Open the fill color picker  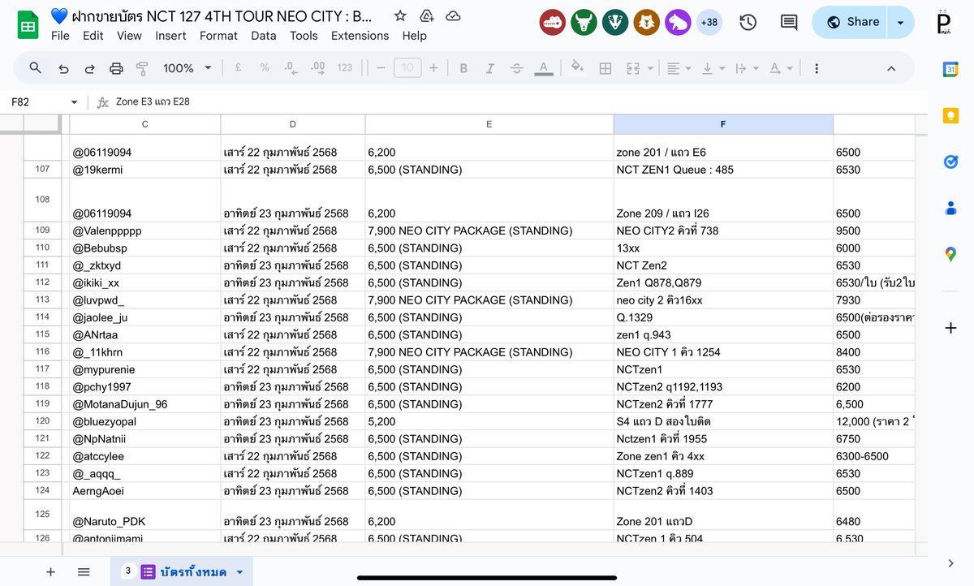click(578, 68)
